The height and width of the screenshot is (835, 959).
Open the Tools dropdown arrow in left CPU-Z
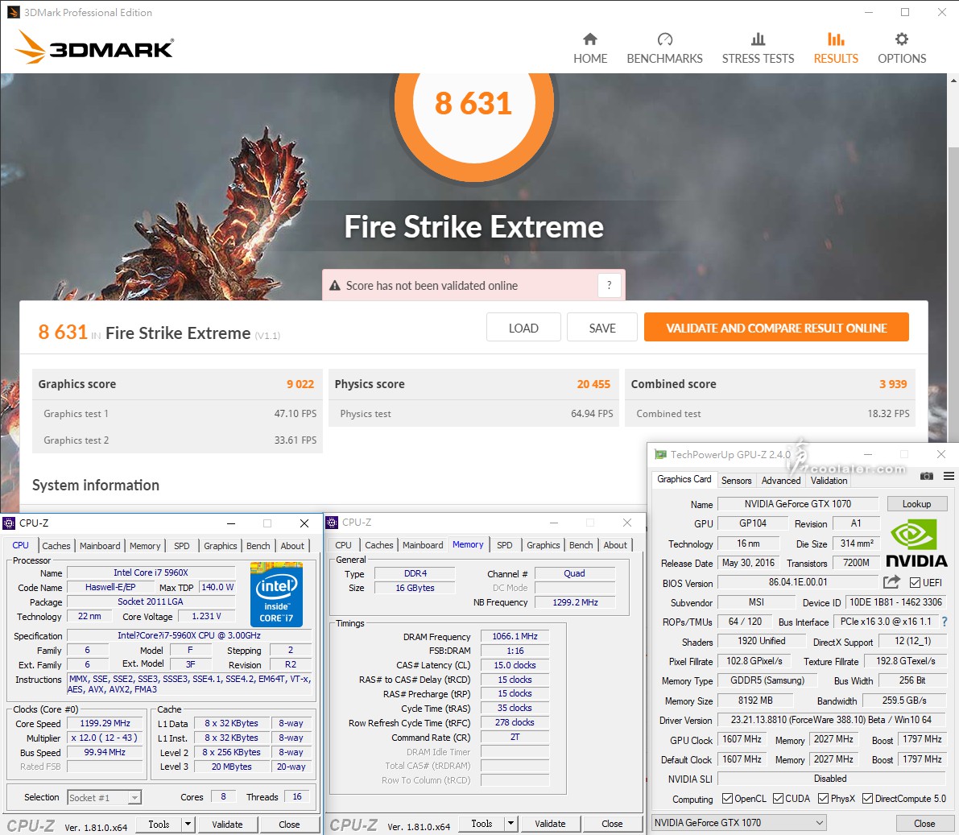coord(188,824)
